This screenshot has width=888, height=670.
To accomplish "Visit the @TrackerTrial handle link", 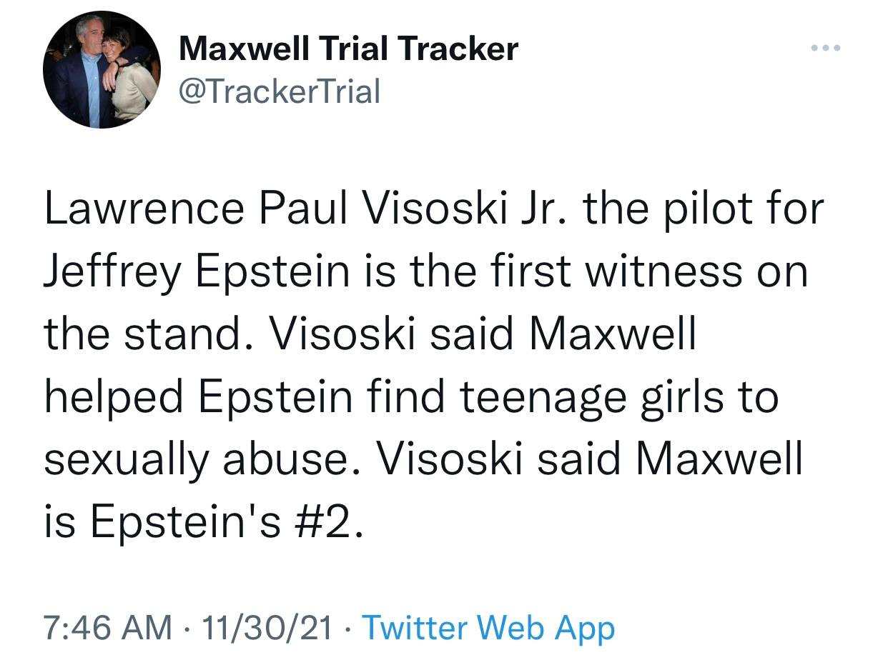I will (x=279, y=91).
